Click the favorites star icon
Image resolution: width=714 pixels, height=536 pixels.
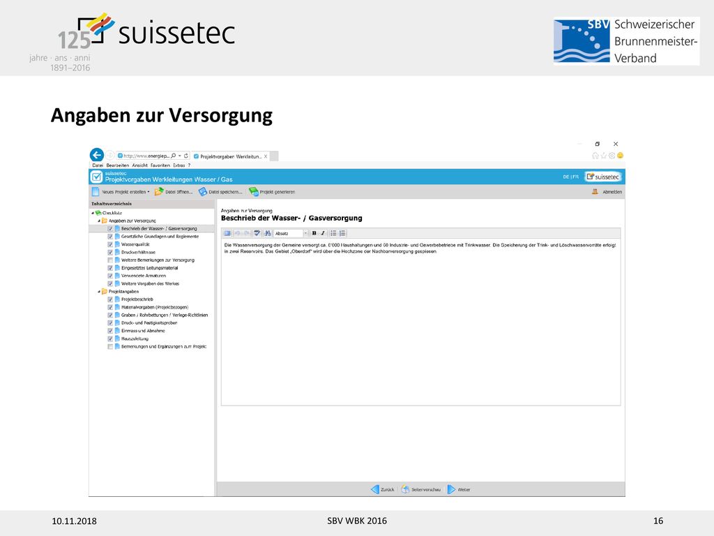tap(604, 156)
